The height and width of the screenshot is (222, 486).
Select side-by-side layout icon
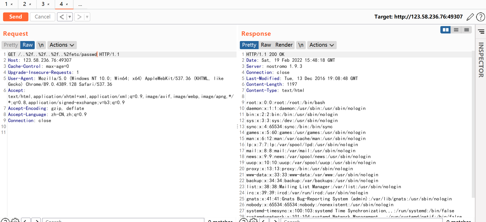coord(445,30)
